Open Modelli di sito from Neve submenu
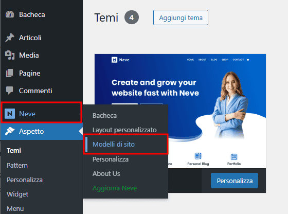Screen dimensions: 288x214 pyautogui.click(x=114, y=144)
